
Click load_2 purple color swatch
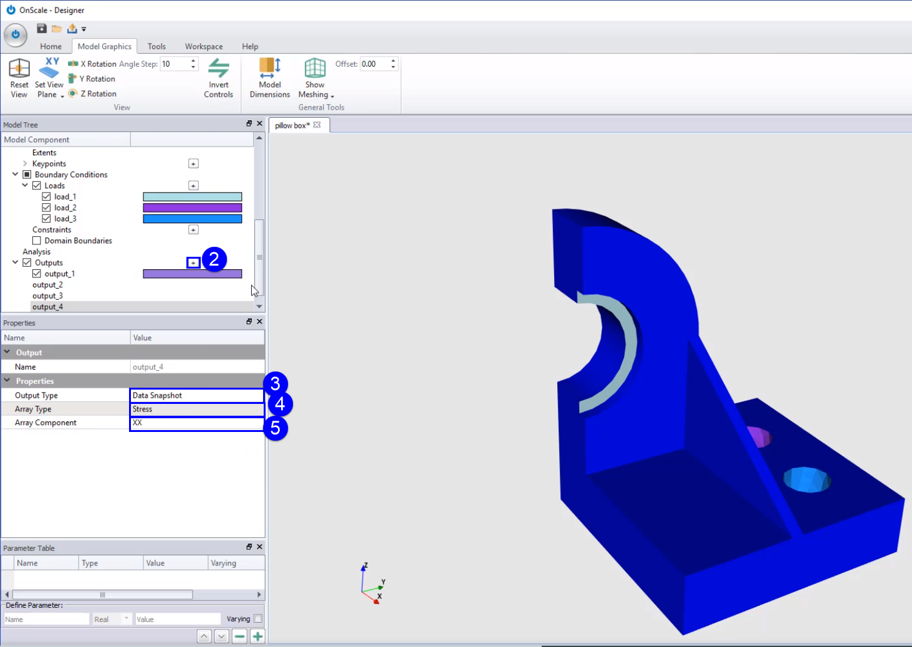pos(193,208)
